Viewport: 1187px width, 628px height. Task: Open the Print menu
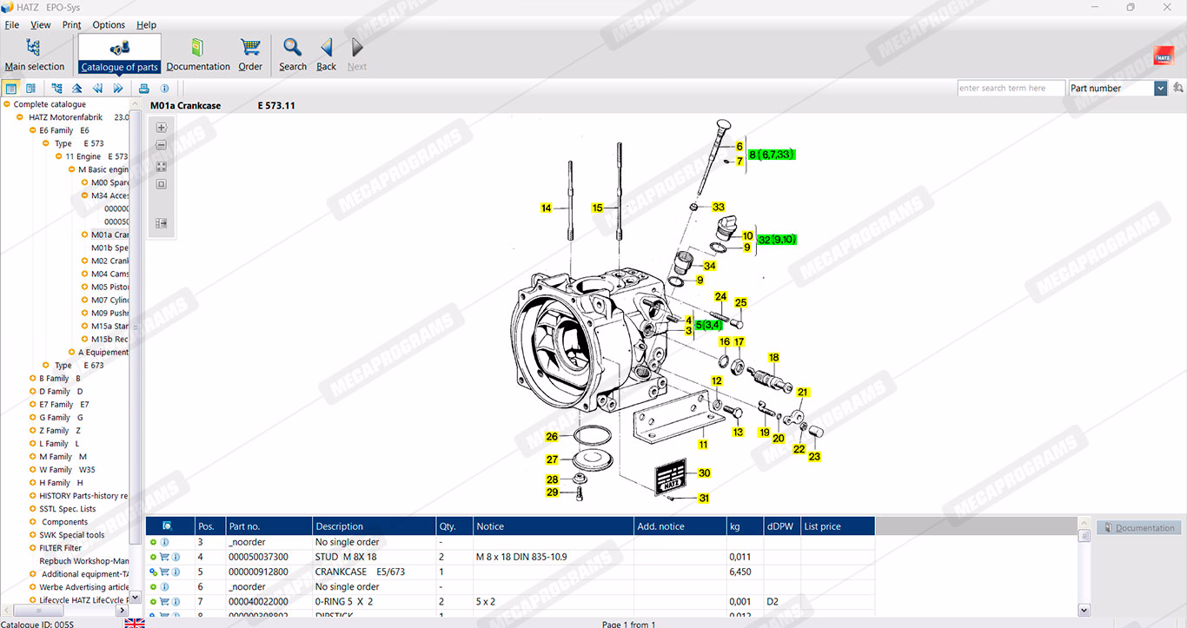[71, 25]
